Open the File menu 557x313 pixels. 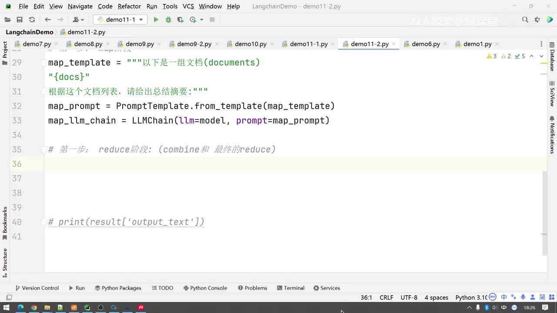click(23, 6)
